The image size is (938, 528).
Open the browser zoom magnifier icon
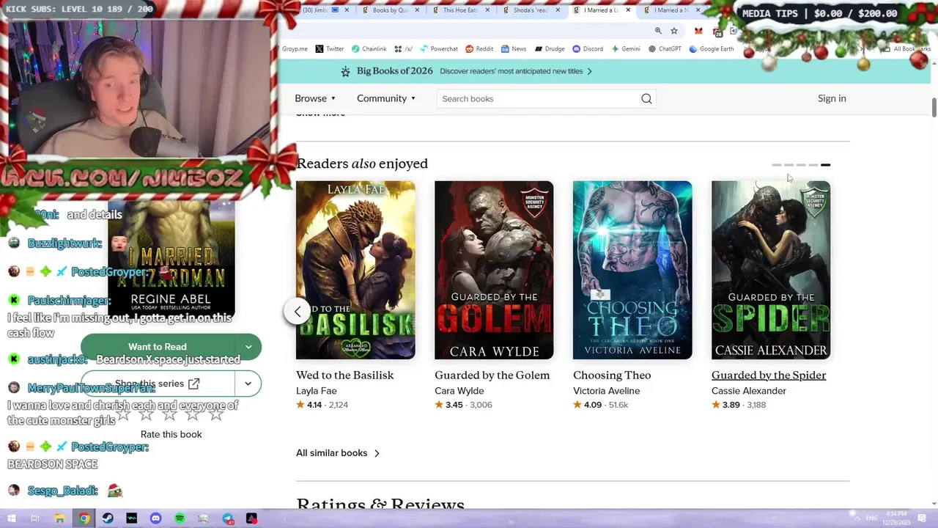pos(658,31)
